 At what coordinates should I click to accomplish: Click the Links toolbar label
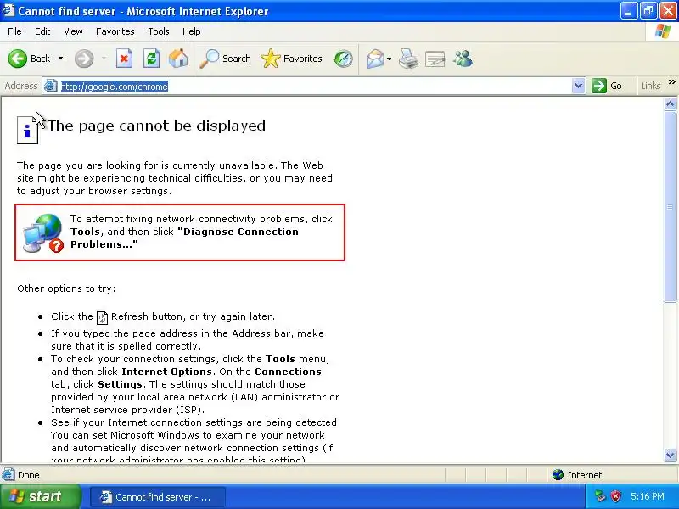click(651, 86)
